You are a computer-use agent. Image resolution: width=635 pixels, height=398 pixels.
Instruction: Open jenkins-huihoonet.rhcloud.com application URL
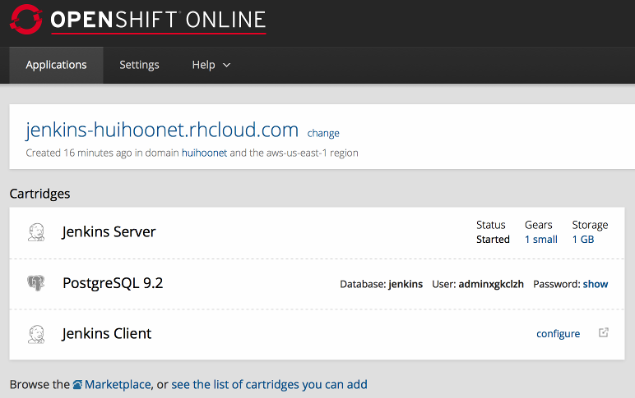pos(161,130)
